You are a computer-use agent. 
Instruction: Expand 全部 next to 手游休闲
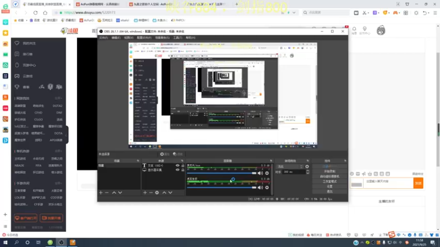(x=58, y=183)
